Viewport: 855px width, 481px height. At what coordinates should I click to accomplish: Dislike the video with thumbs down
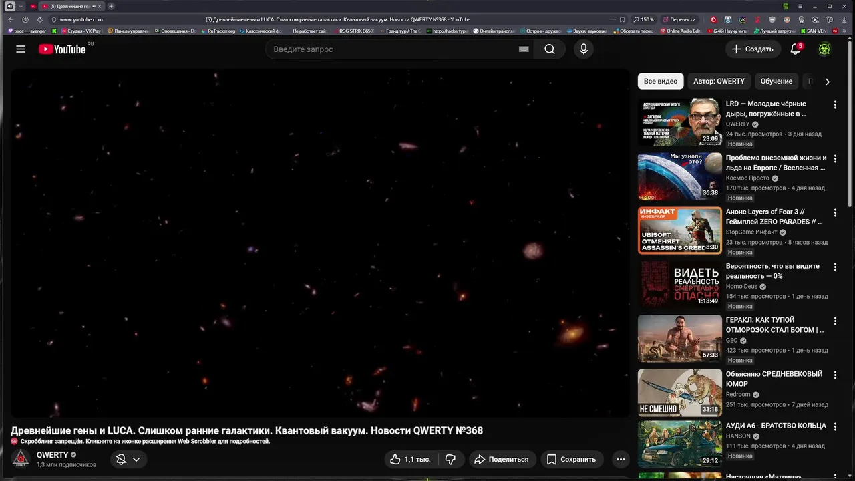[x=451, y=459]
